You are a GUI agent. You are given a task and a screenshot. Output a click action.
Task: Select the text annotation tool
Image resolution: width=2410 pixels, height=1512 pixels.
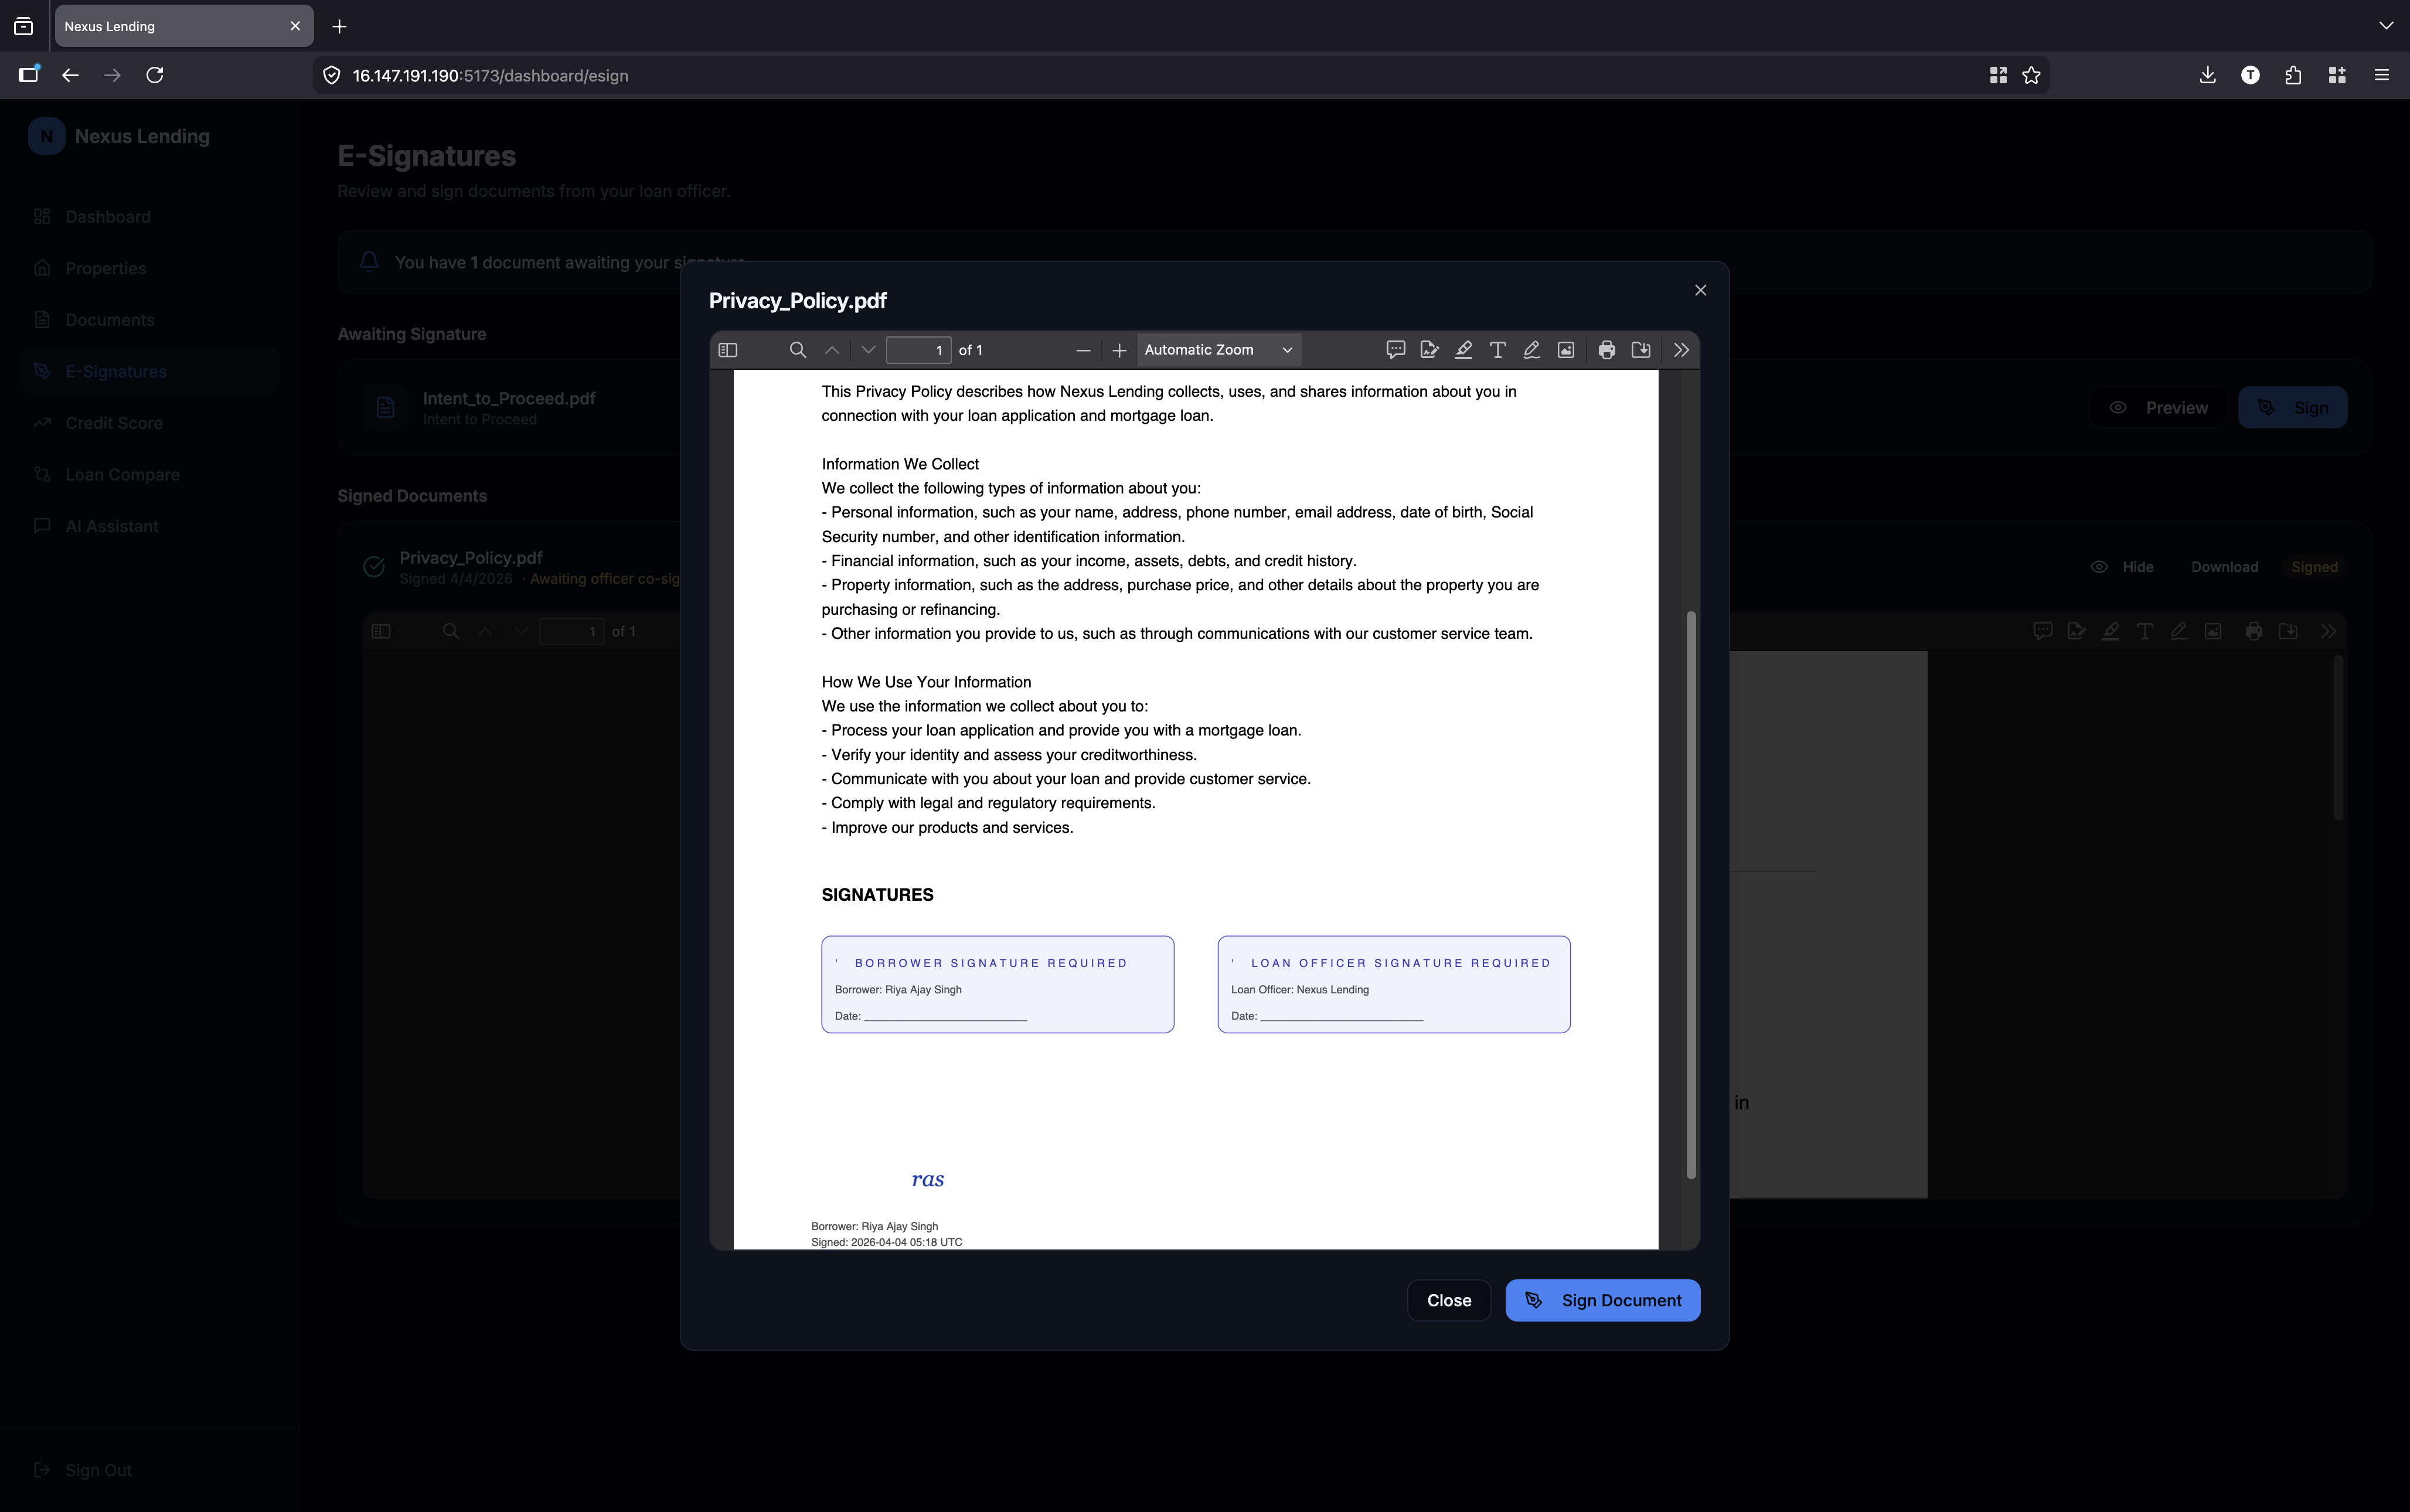(1497, 350)
